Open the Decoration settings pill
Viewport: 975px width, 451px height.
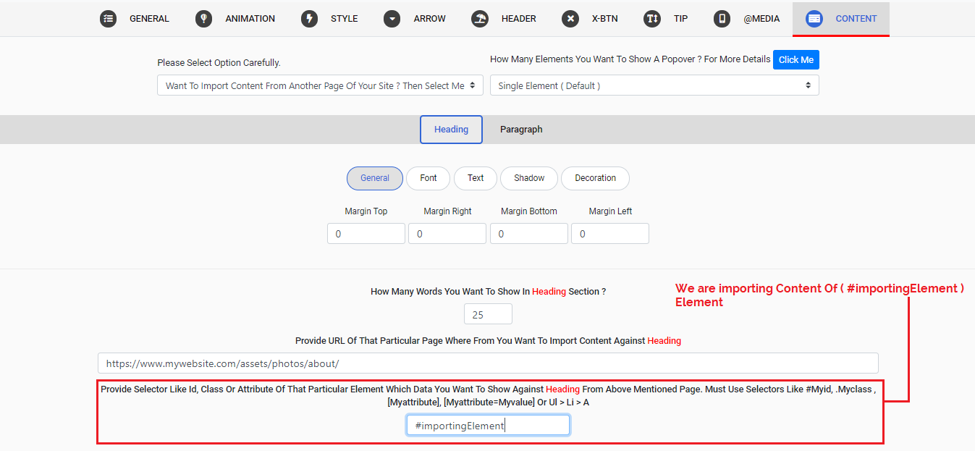(x=595, y=178)
